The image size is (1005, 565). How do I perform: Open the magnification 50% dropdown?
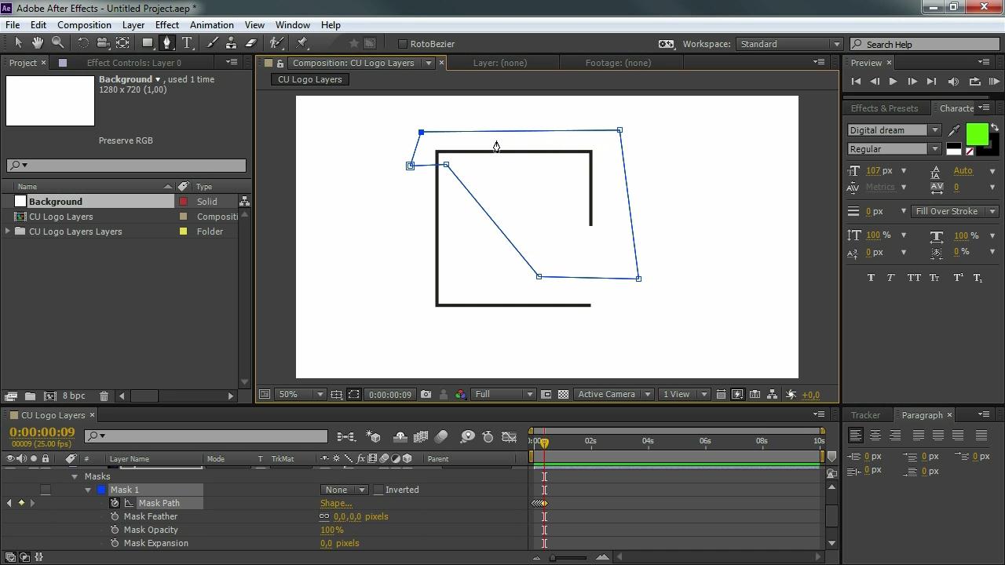click(x=301, y=394)
